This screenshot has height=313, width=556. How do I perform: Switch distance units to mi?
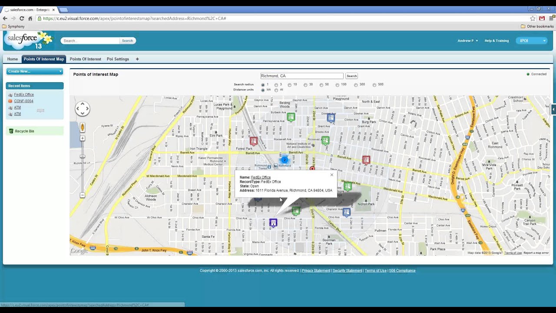276,90
